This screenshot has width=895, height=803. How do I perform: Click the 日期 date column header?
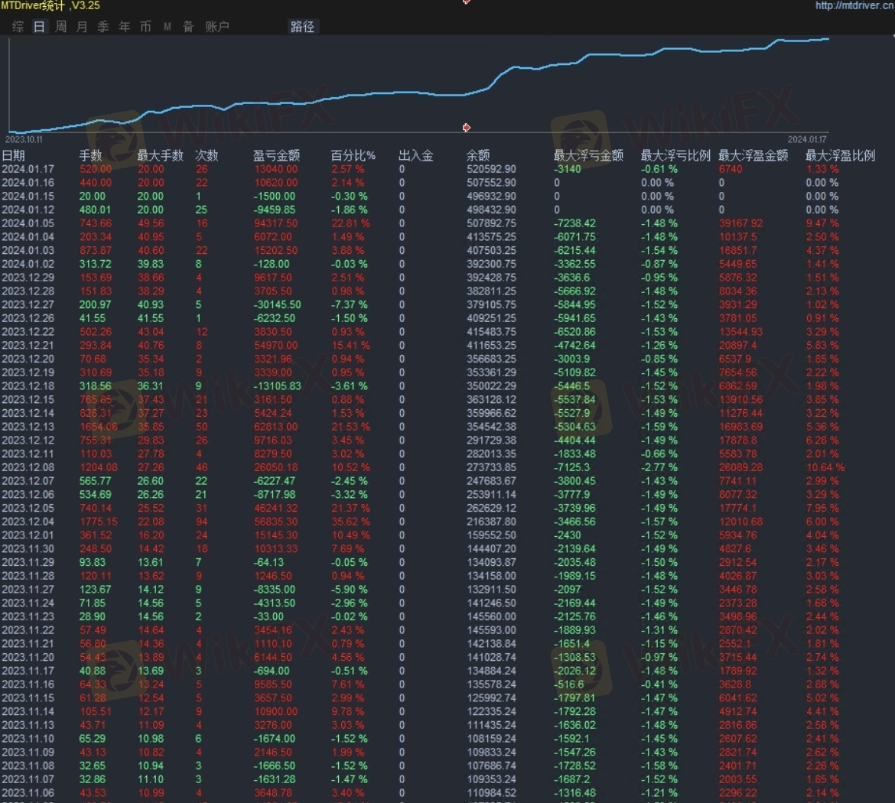coord(14,155)
